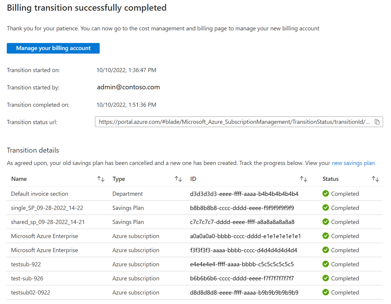Click completed checkmark for testsub-922 row

point(326,264)
